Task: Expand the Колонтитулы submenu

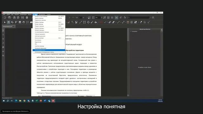Action: [x=49, y=40]
